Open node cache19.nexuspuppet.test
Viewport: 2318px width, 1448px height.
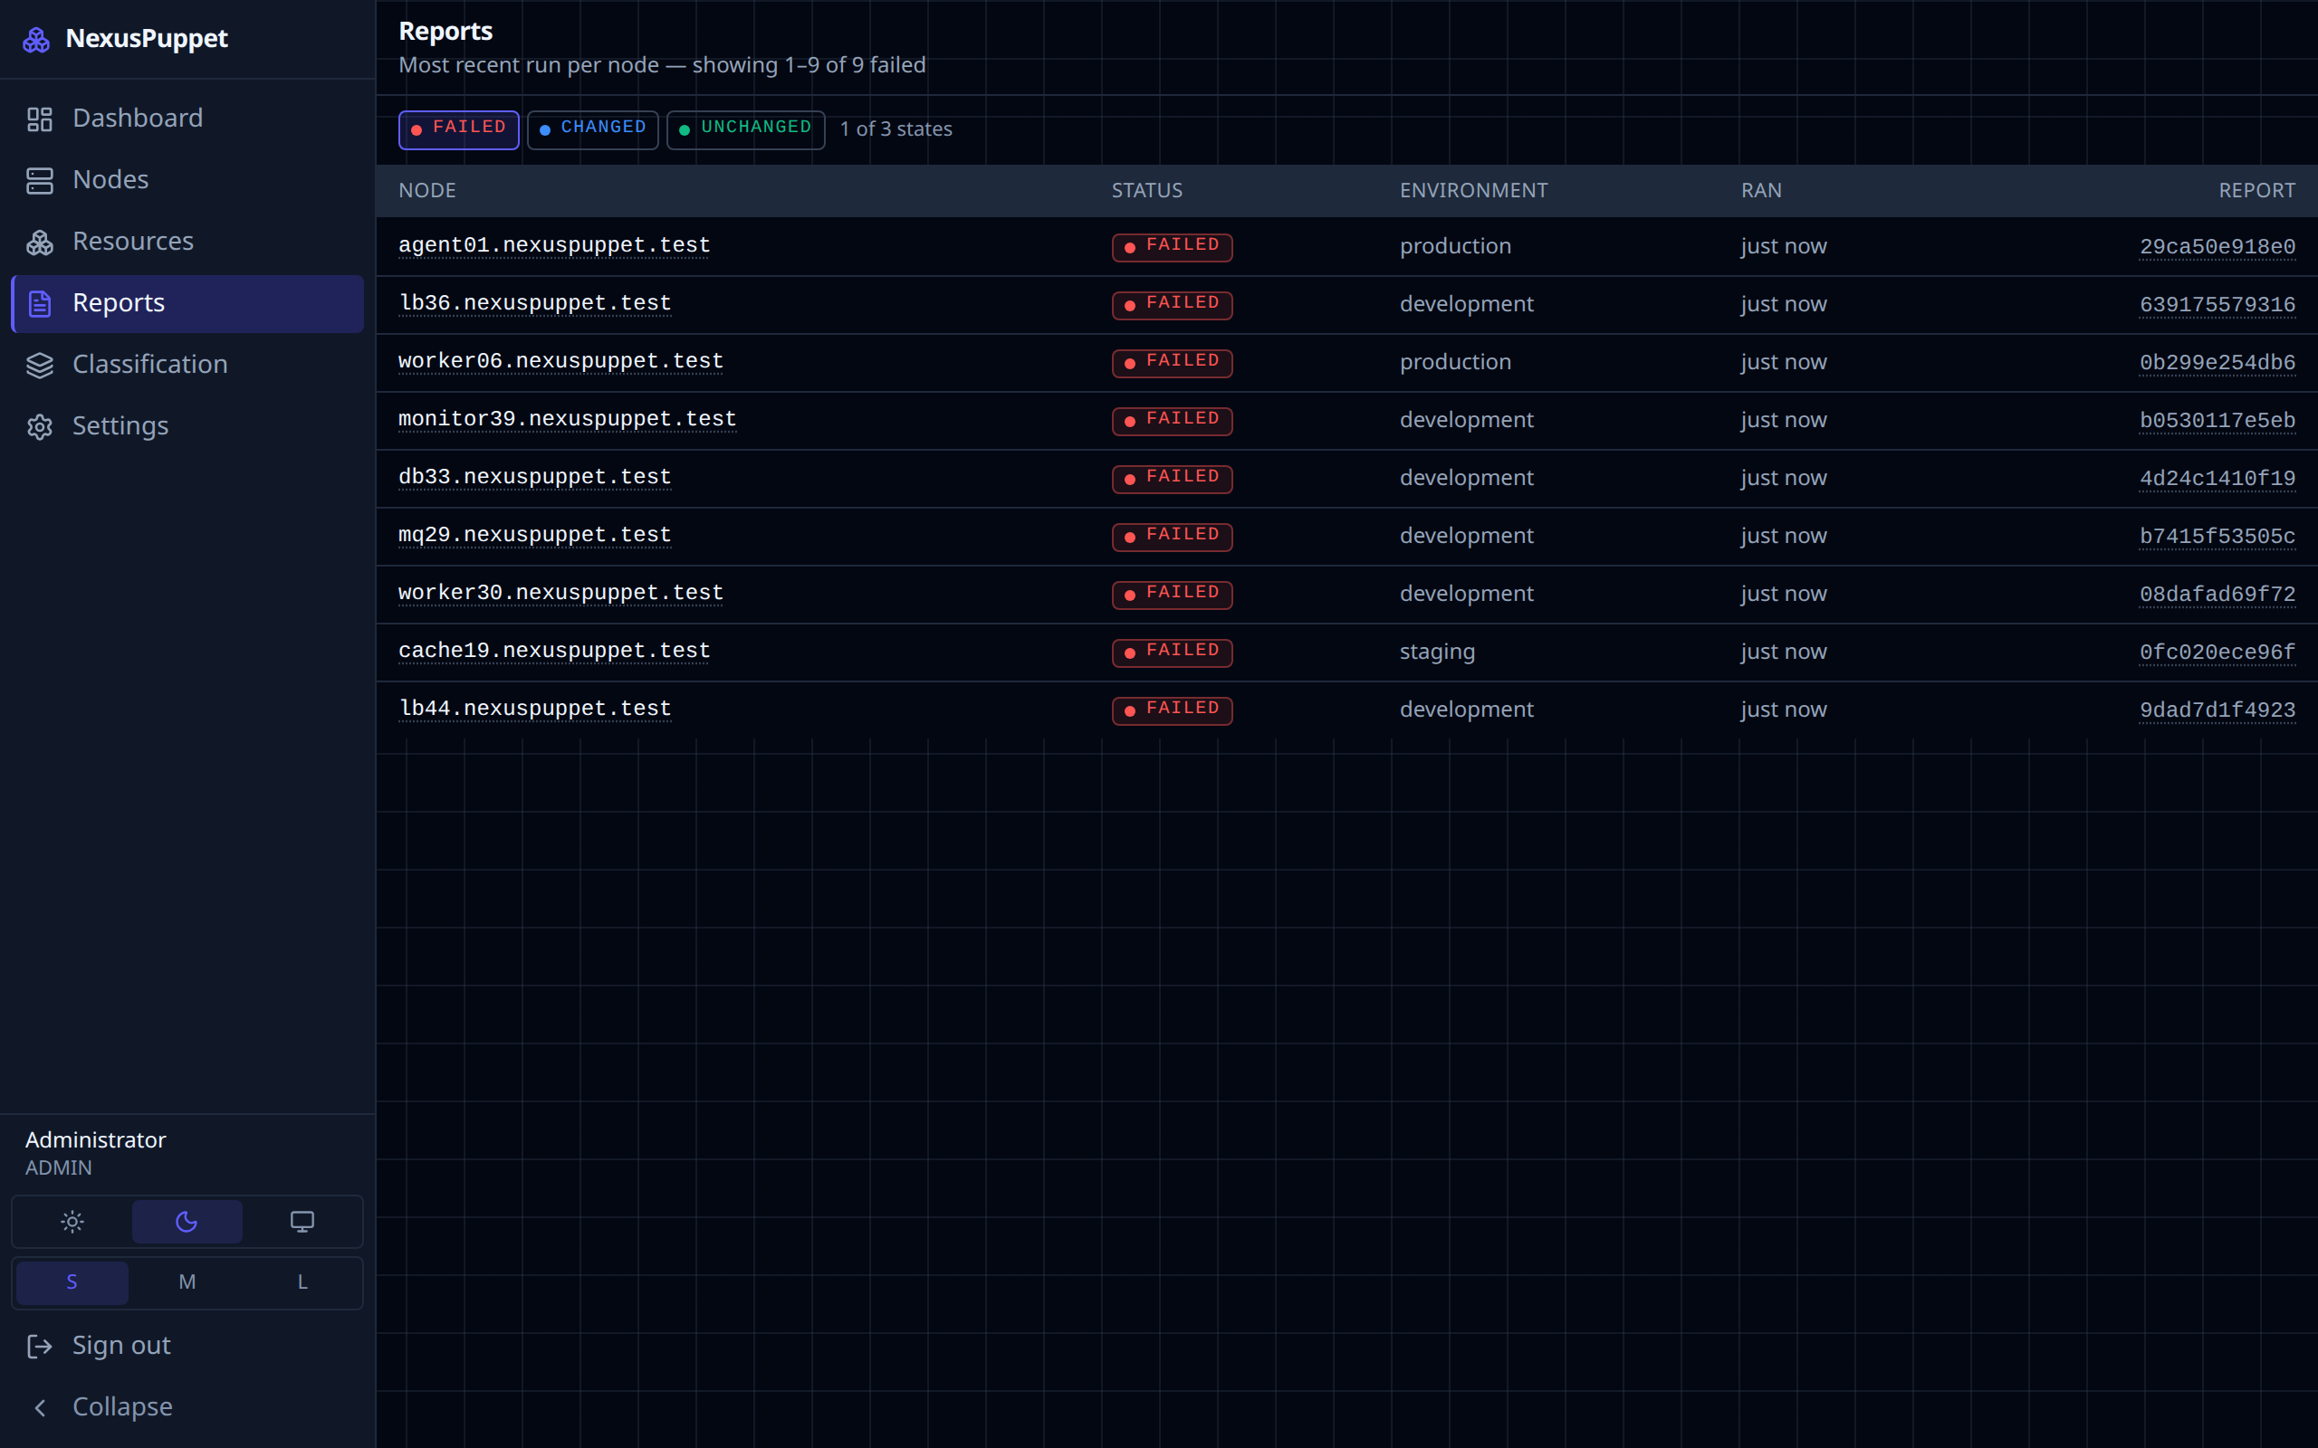click(554, 652)
